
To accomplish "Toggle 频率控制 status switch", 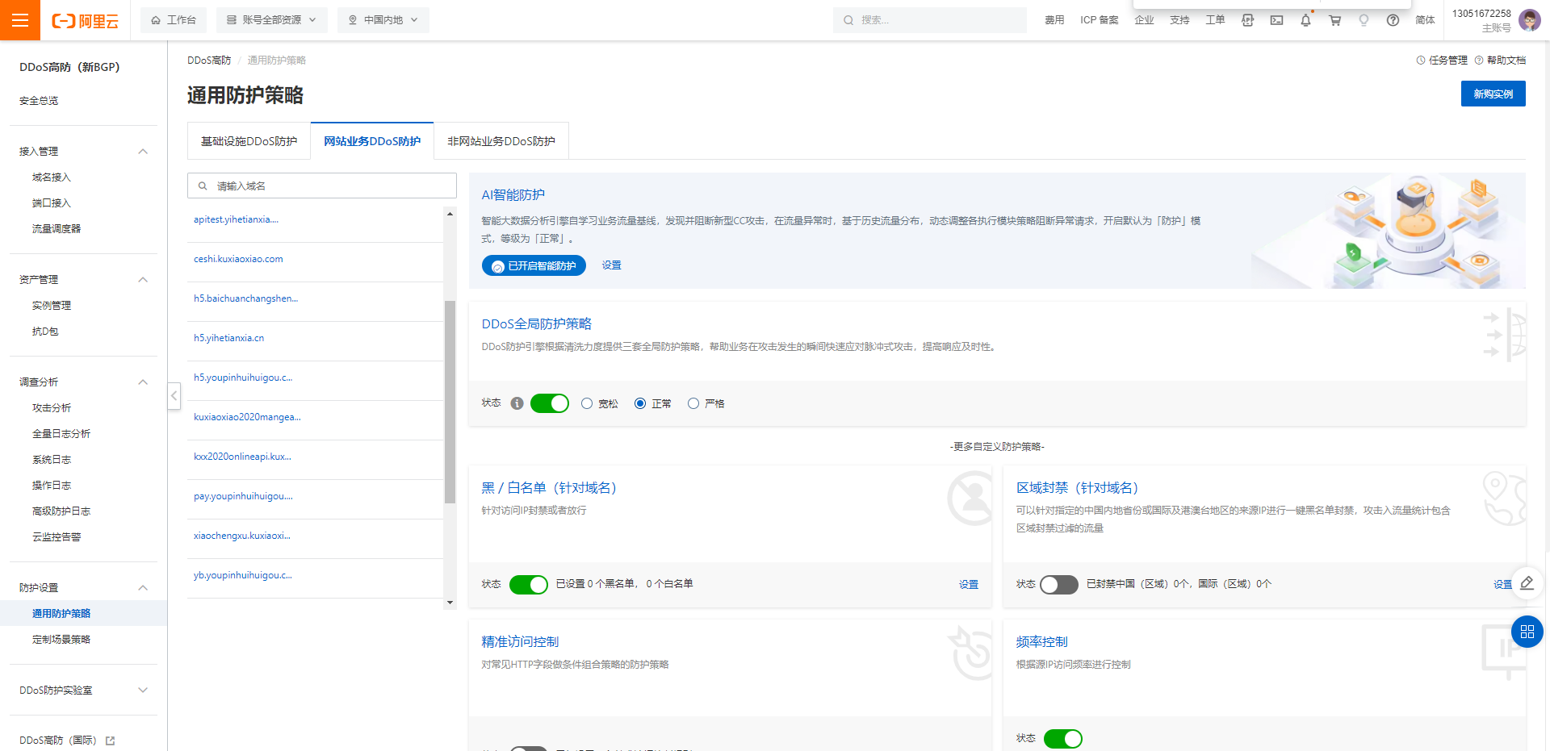I will tap(1063, 739).
